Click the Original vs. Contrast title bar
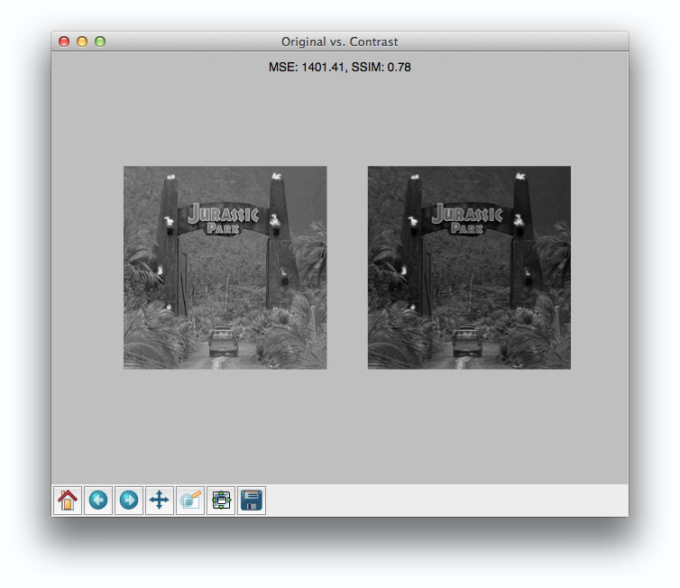This screenshot has height=588, width=680. (x=340, y=41)
